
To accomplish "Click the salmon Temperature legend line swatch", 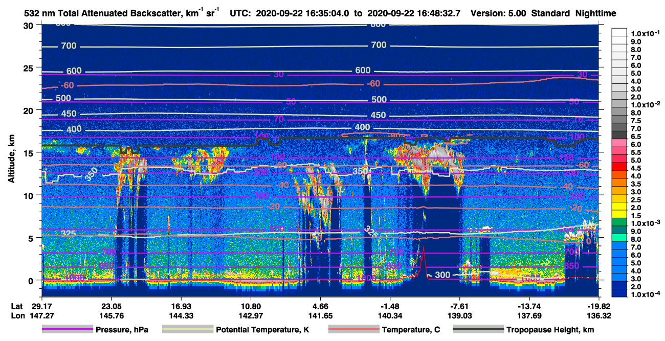I will (x=353, y=330).
